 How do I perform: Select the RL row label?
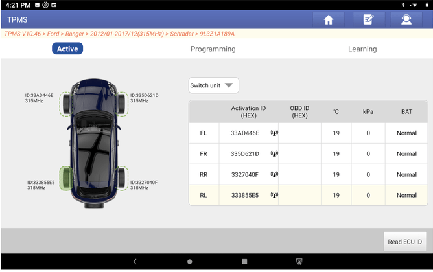(204, 195)
